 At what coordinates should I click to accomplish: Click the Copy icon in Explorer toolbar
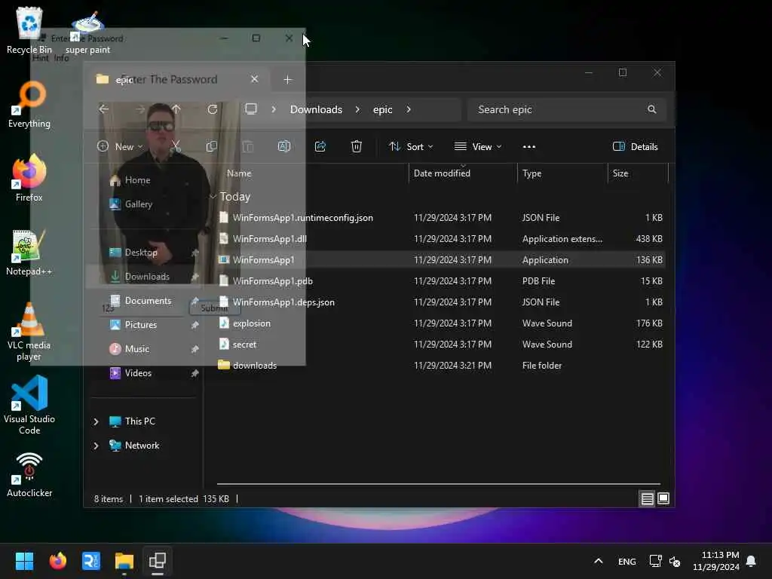coord(212,146)
